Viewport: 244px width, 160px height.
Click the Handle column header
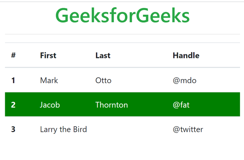point(186,55)
